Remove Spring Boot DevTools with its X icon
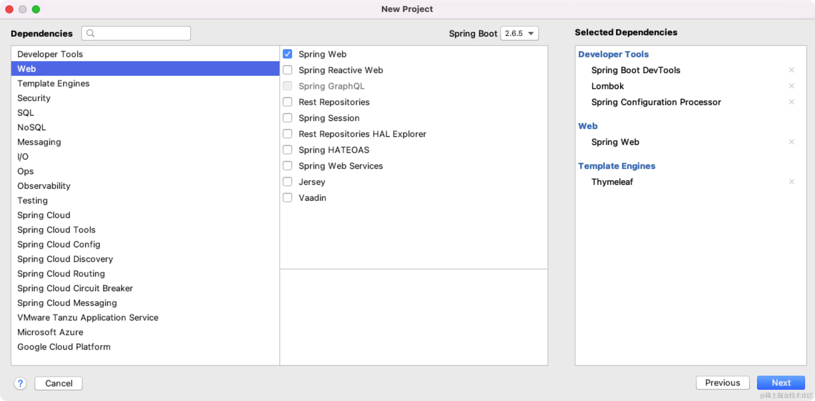The image size is (815, 401). (x=791, y=70)
